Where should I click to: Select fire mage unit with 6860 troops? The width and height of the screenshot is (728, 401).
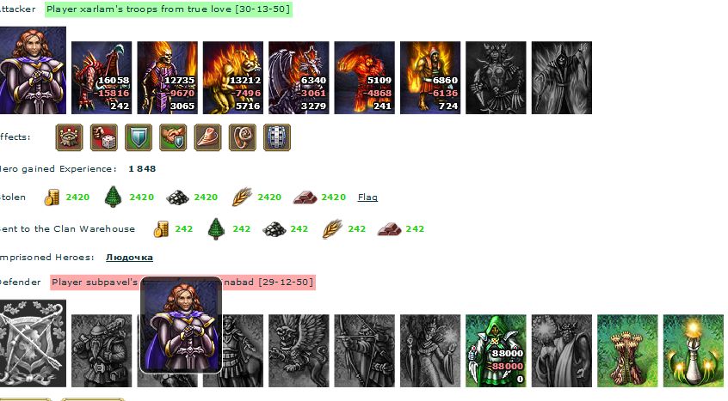(x=430, y=77)
